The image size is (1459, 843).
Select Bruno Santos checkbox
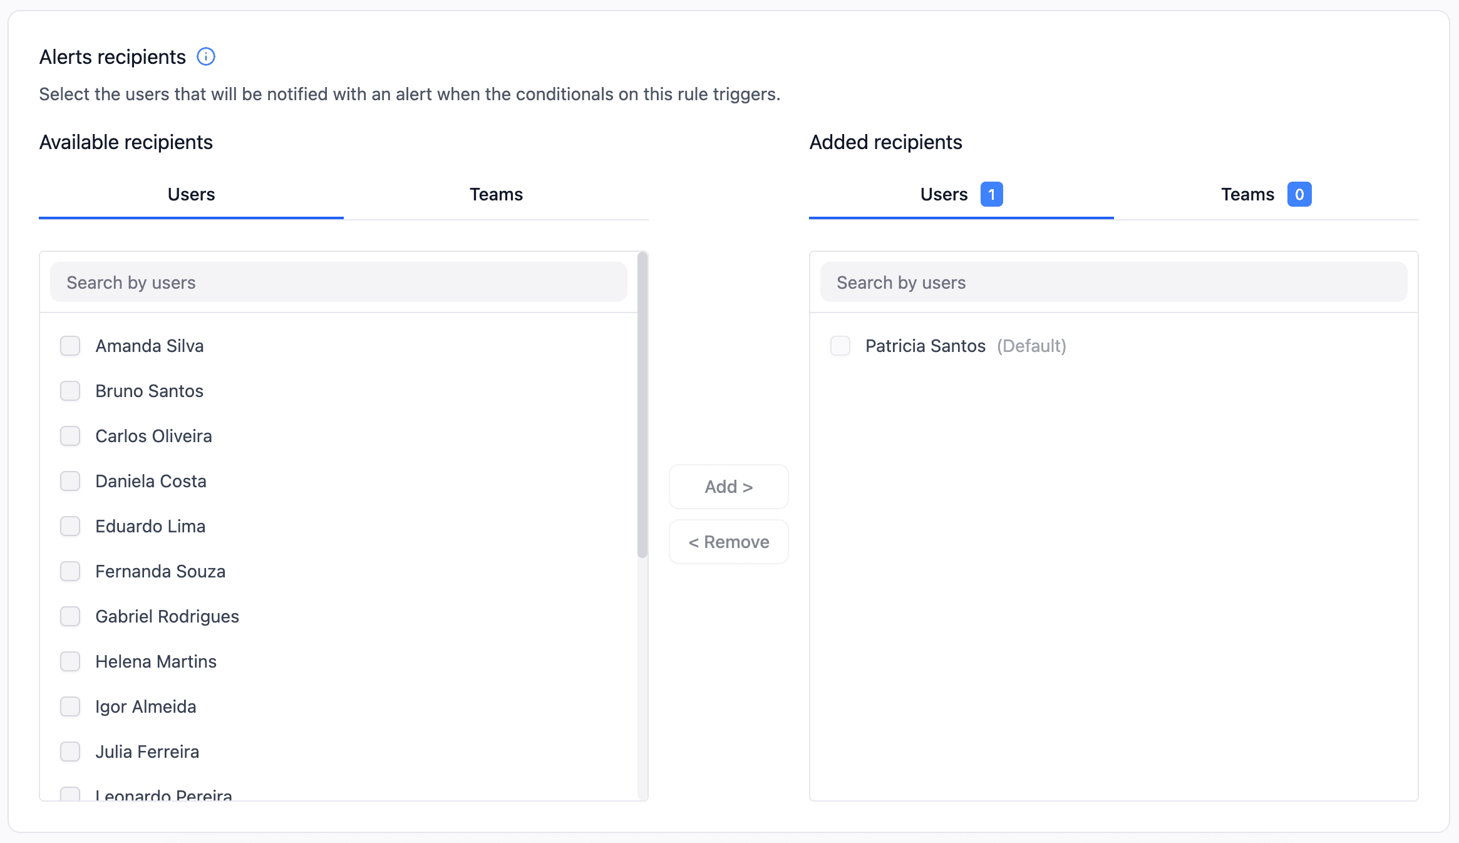pyautogui.click(x=70, y=391)
